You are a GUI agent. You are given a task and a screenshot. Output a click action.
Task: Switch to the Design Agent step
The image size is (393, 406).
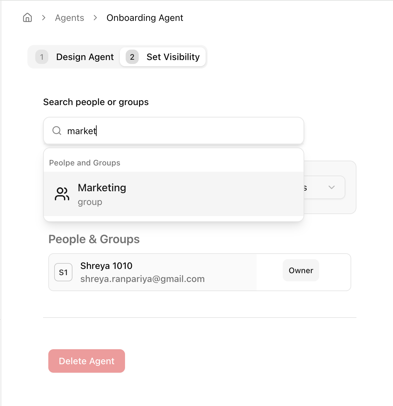pos(85,57)
